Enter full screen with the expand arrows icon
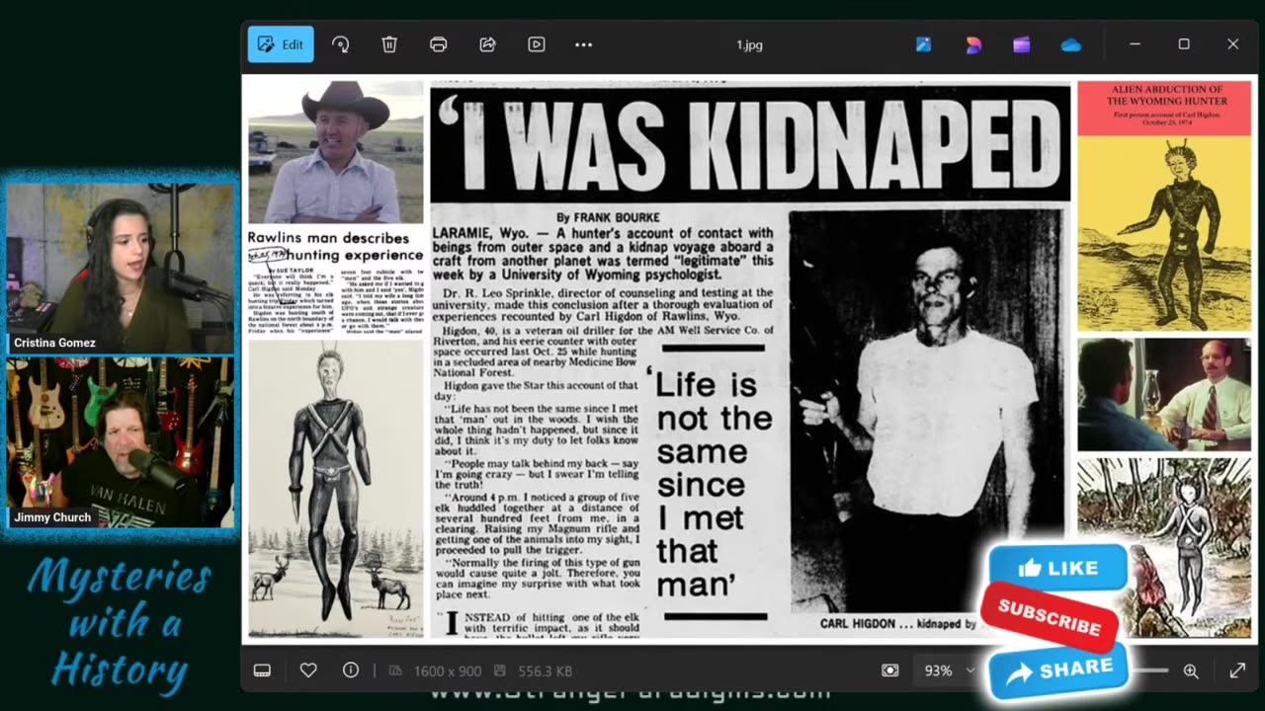Screen dimensions: 1265x711 [x=1237, y=671]
